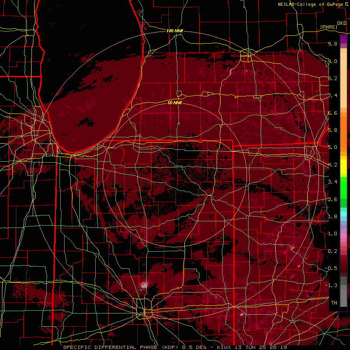Click the 100 NMI range ring label
The image size is (350, 350).
tap(175, 31)
